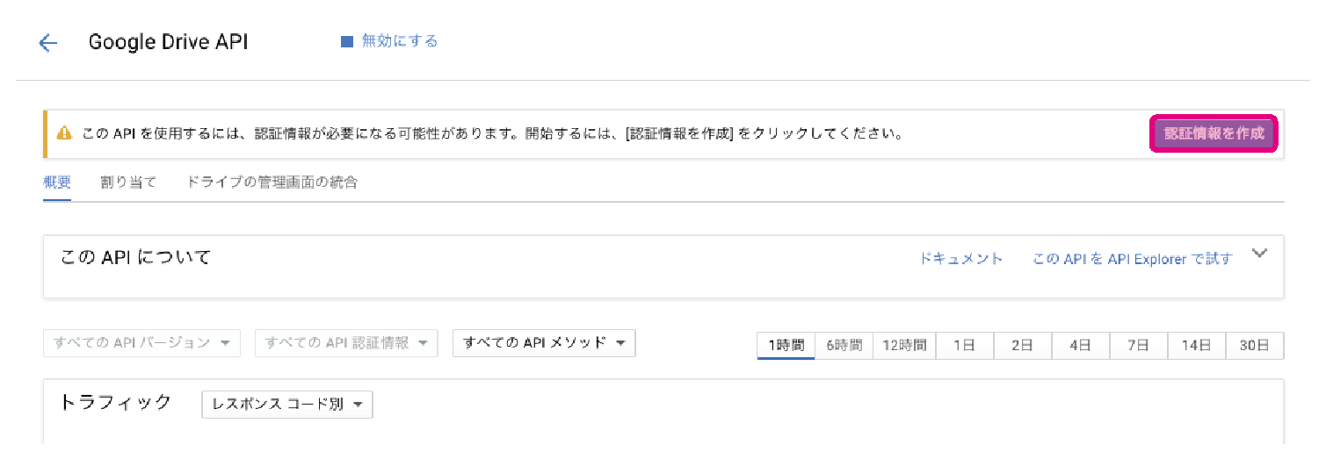Open すべての API バージョン dropdown

141,343
